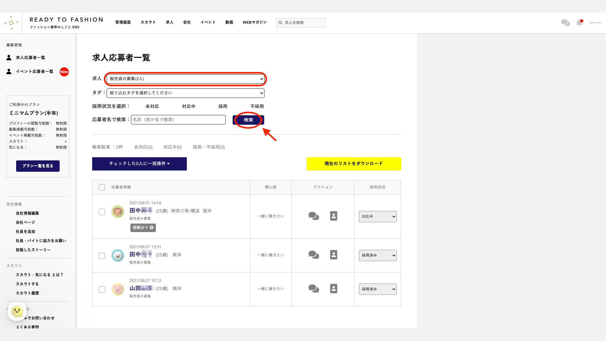
Task: View profile card of first applicant 田中
Action: 334,216
